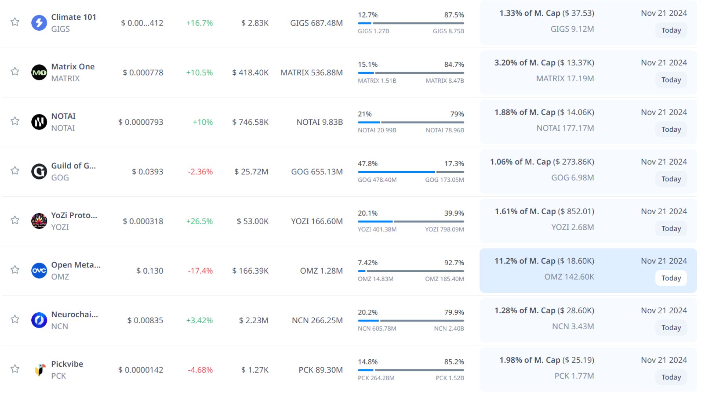Click the Matrix One MO logo

(x=39, y=72)
